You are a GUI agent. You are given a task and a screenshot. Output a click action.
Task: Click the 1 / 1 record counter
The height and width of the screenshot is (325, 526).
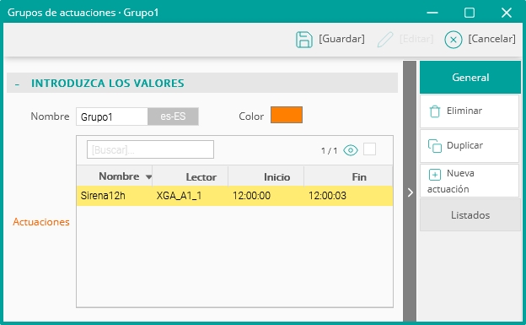pos(329,150)
